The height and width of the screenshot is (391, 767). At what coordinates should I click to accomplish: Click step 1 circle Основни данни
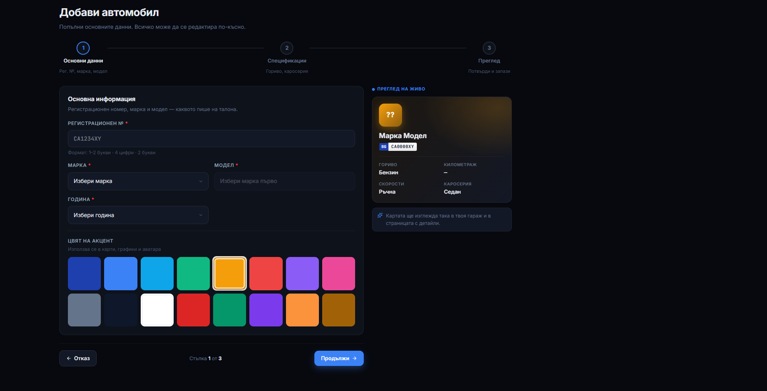tap(83, 48)
